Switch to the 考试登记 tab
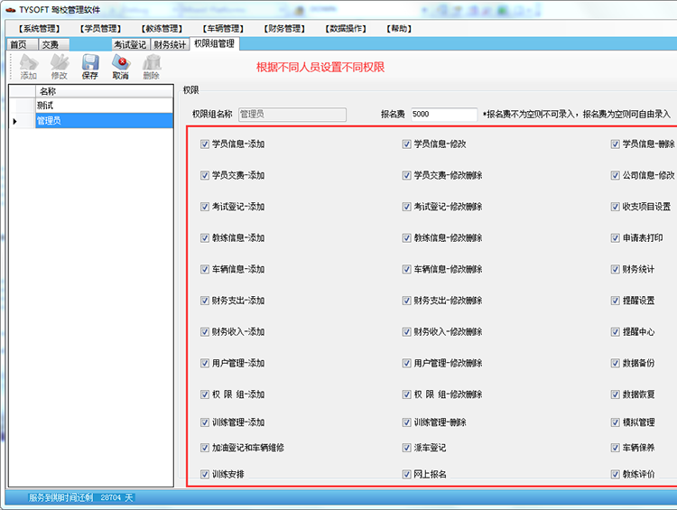This screenshot has height=510, width=677. pyautogui.click(x=130, y=44)
